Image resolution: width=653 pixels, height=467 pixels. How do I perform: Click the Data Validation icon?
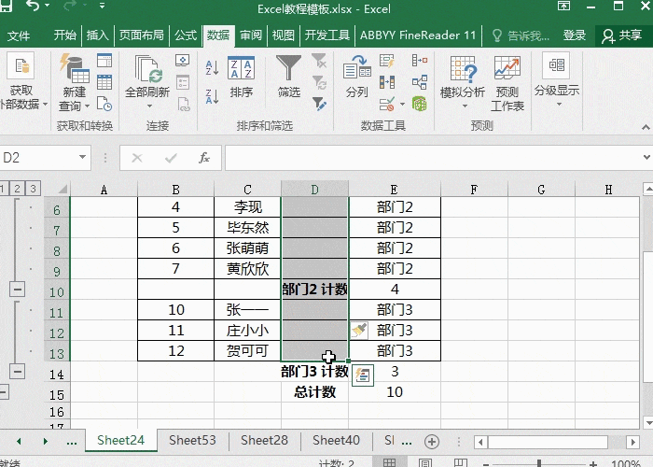tap(387, 104)
